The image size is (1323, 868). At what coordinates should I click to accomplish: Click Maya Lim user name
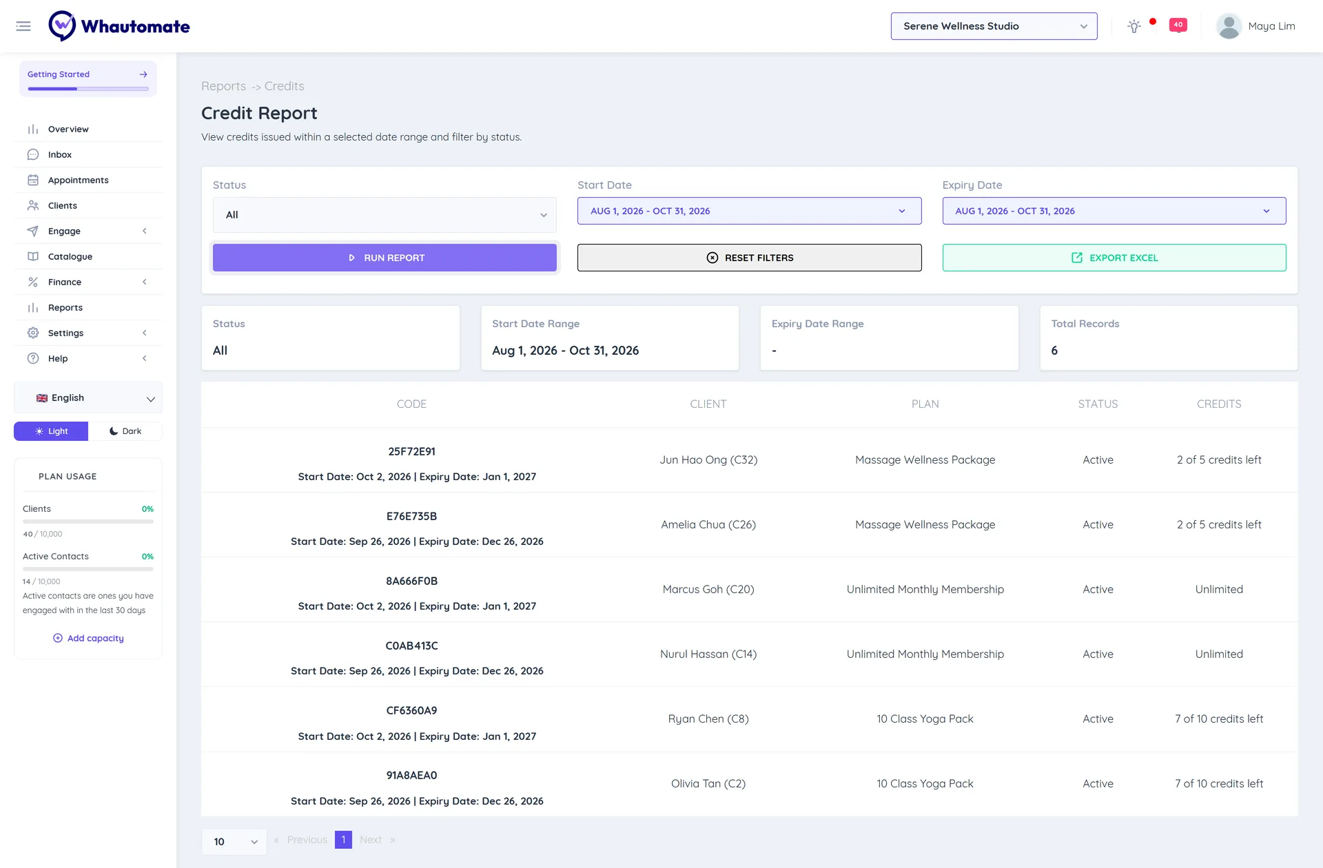tap(1271, 26)
